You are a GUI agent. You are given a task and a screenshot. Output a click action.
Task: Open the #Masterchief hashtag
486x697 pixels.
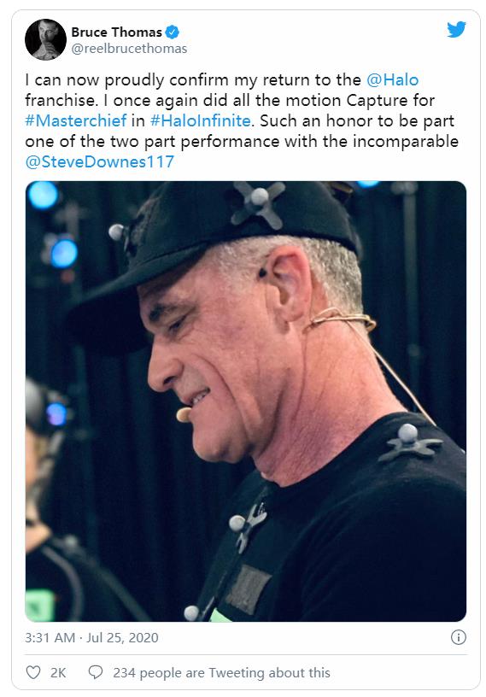(x=75, y=121)
